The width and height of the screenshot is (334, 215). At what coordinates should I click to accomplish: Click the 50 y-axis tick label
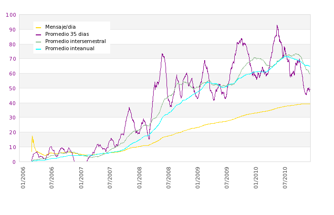[x=12, y=88]
